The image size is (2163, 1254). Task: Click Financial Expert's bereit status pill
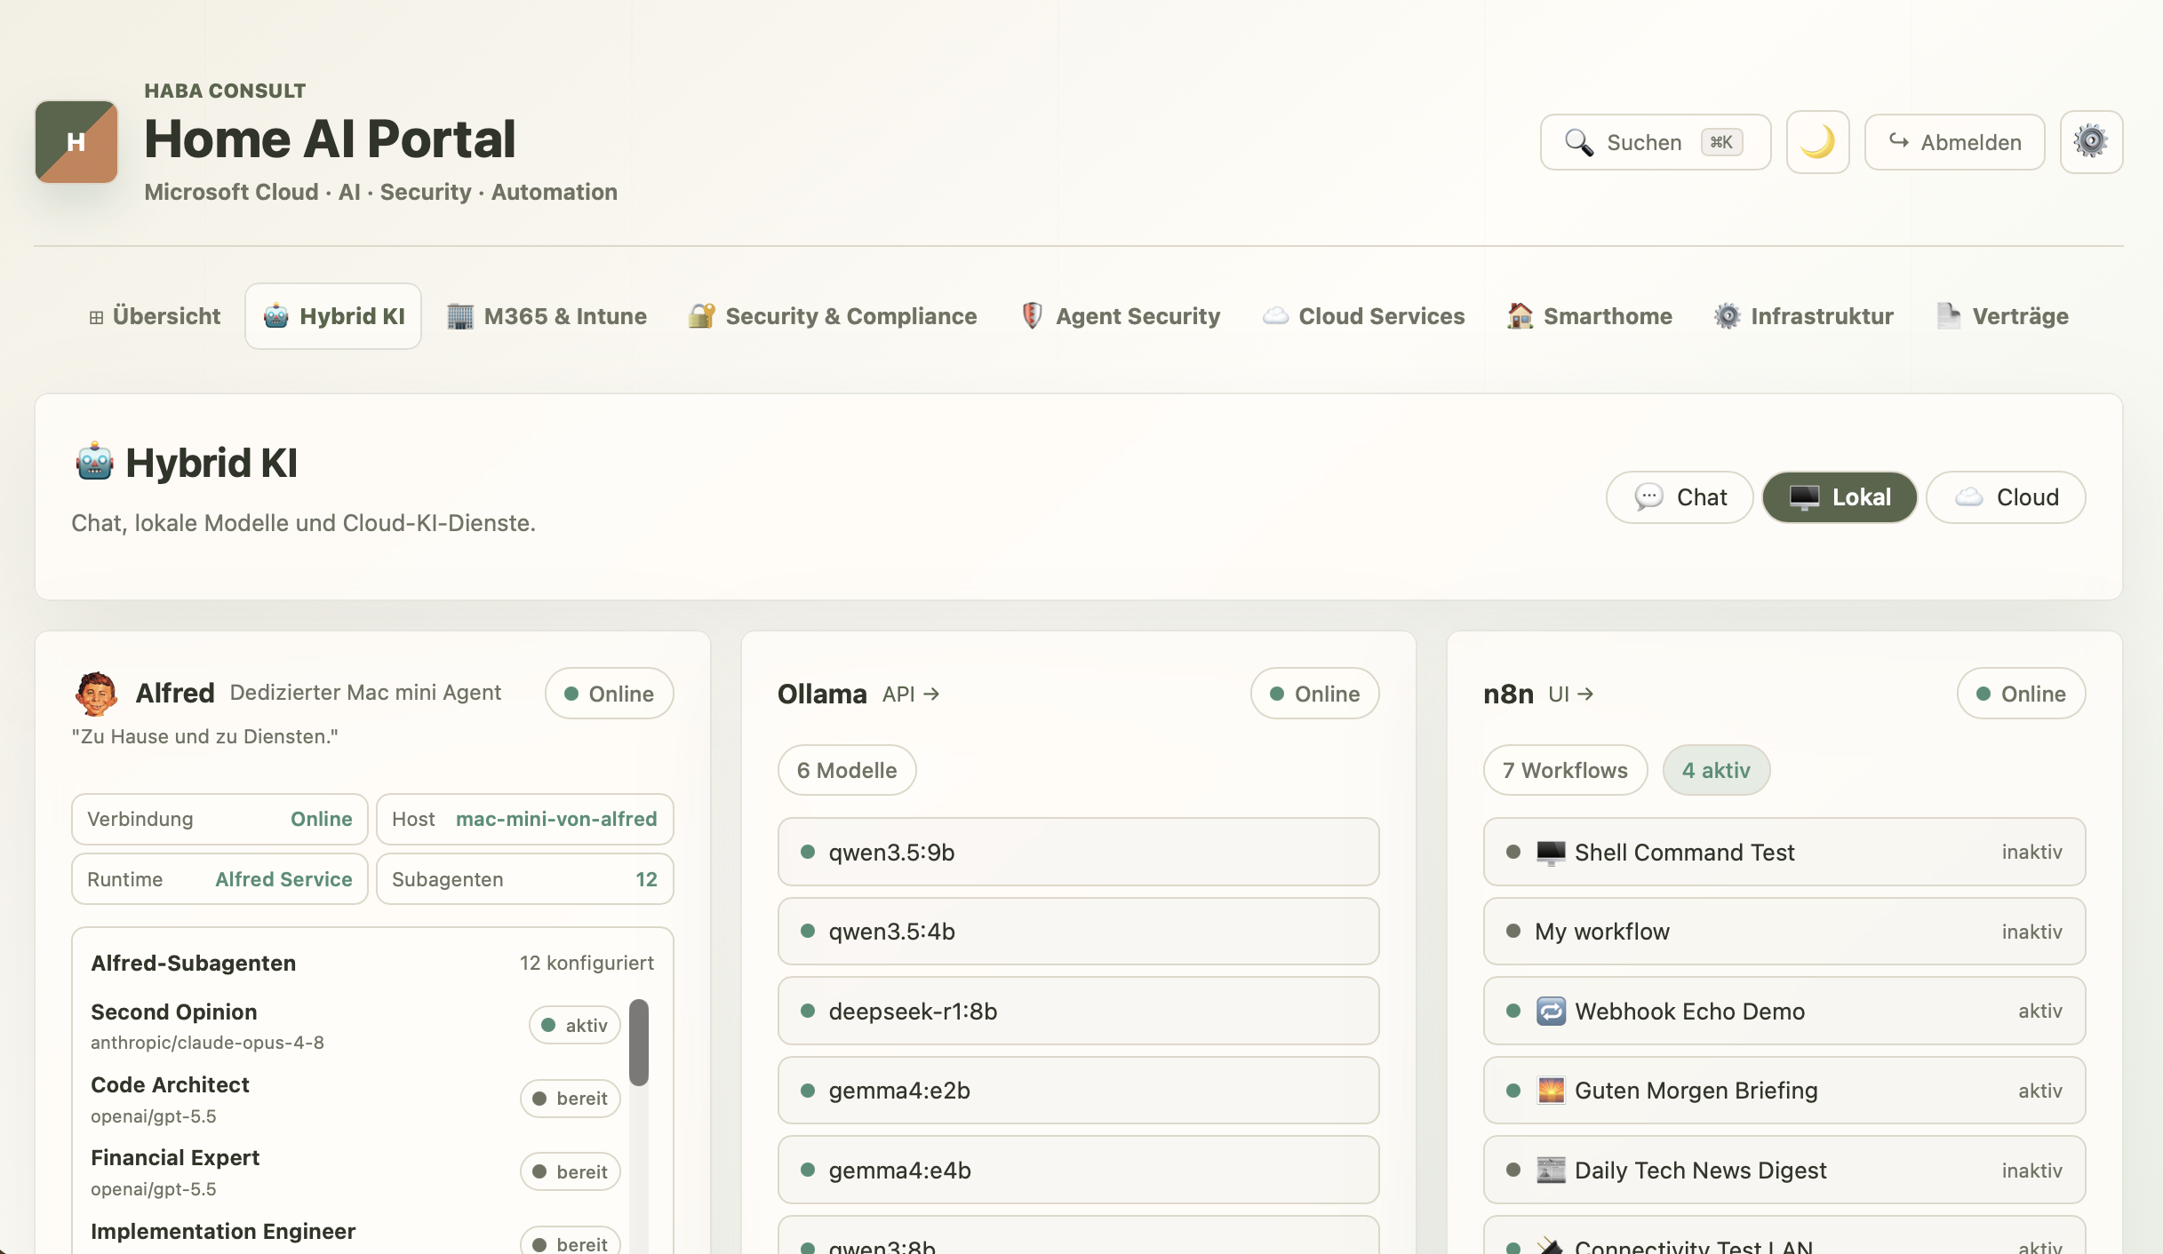pos(571,1172)
